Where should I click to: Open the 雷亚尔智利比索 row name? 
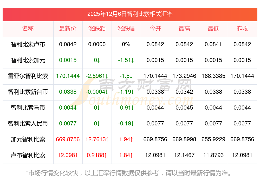[28, 76]
